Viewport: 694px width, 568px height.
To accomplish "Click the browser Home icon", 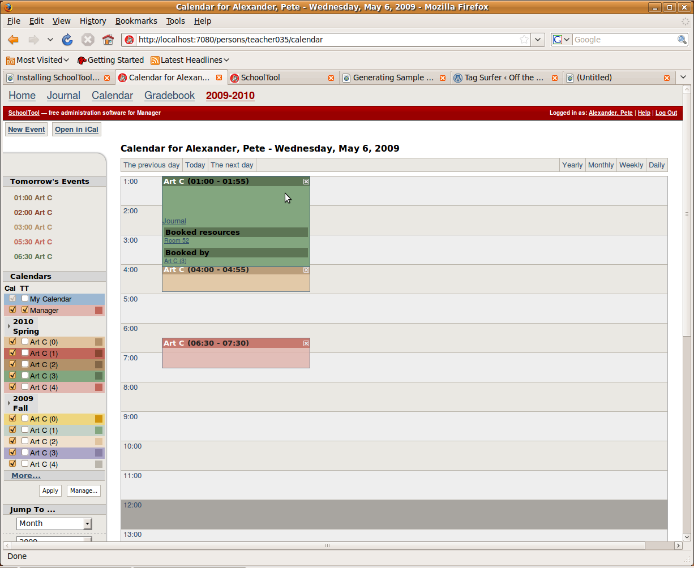I will pyautogui.click(x=108, y=40).
